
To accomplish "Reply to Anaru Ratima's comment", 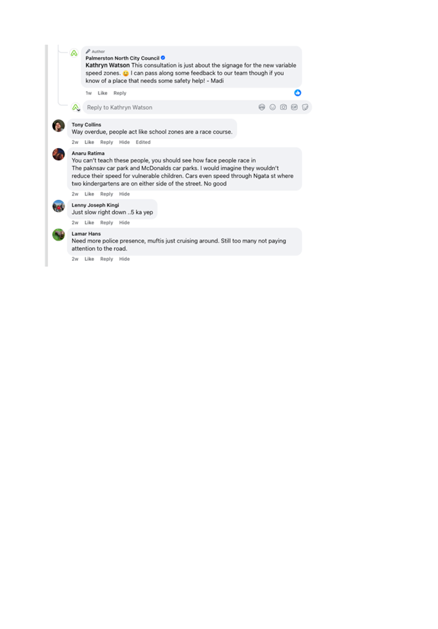I will 107,194.
